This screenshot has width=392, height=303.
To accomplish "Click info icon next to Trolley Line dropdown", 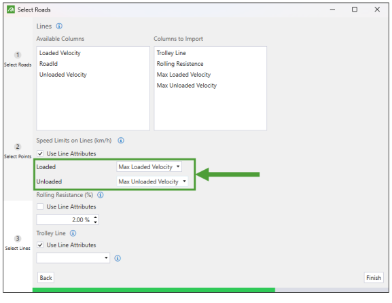I will click(118, 258).
